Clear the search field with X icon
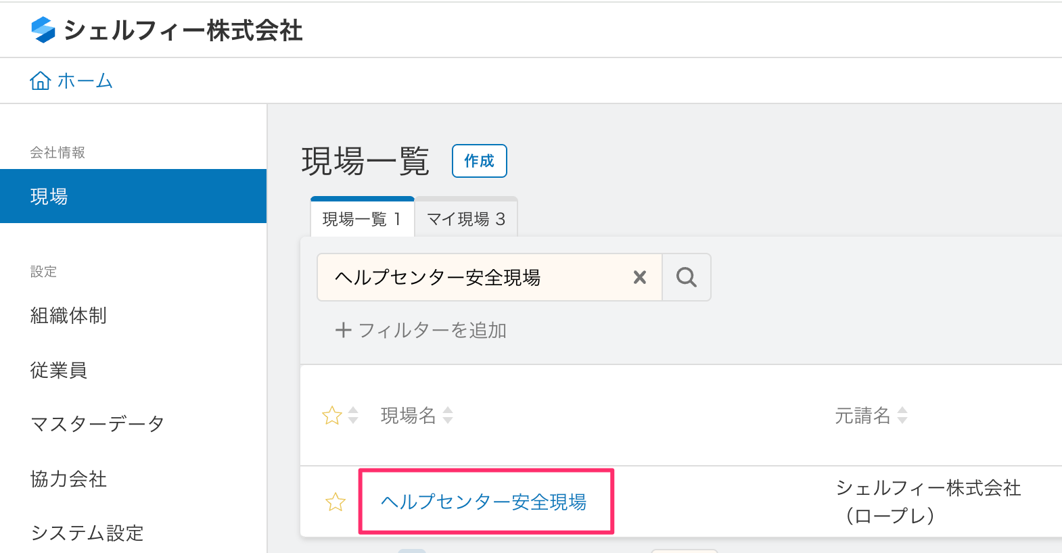 (x=639, y=277)
